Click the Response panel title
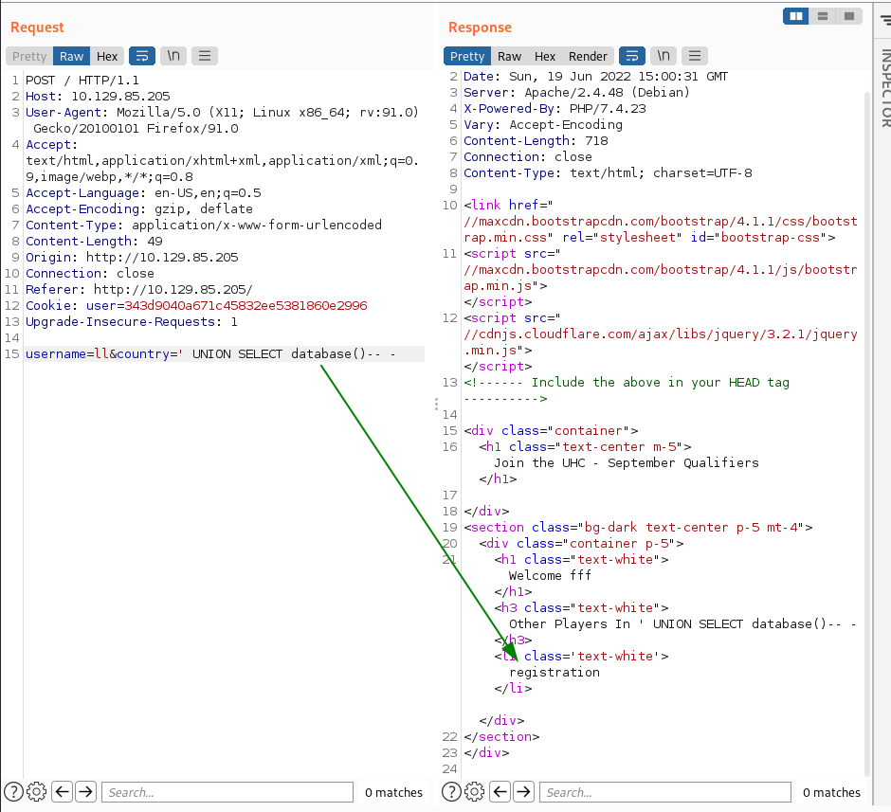This screenshot has width=891, height=812. (481, 27)
